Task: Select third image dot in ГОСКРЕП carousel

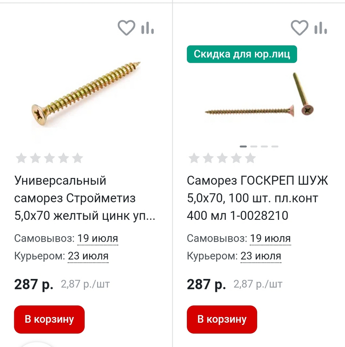Action: (265, 146)
